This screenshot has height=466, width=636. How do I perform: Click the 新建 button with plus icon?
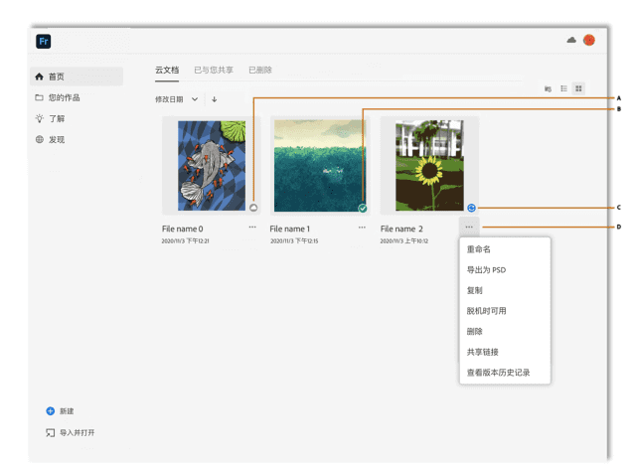click(x=60, y=411)
